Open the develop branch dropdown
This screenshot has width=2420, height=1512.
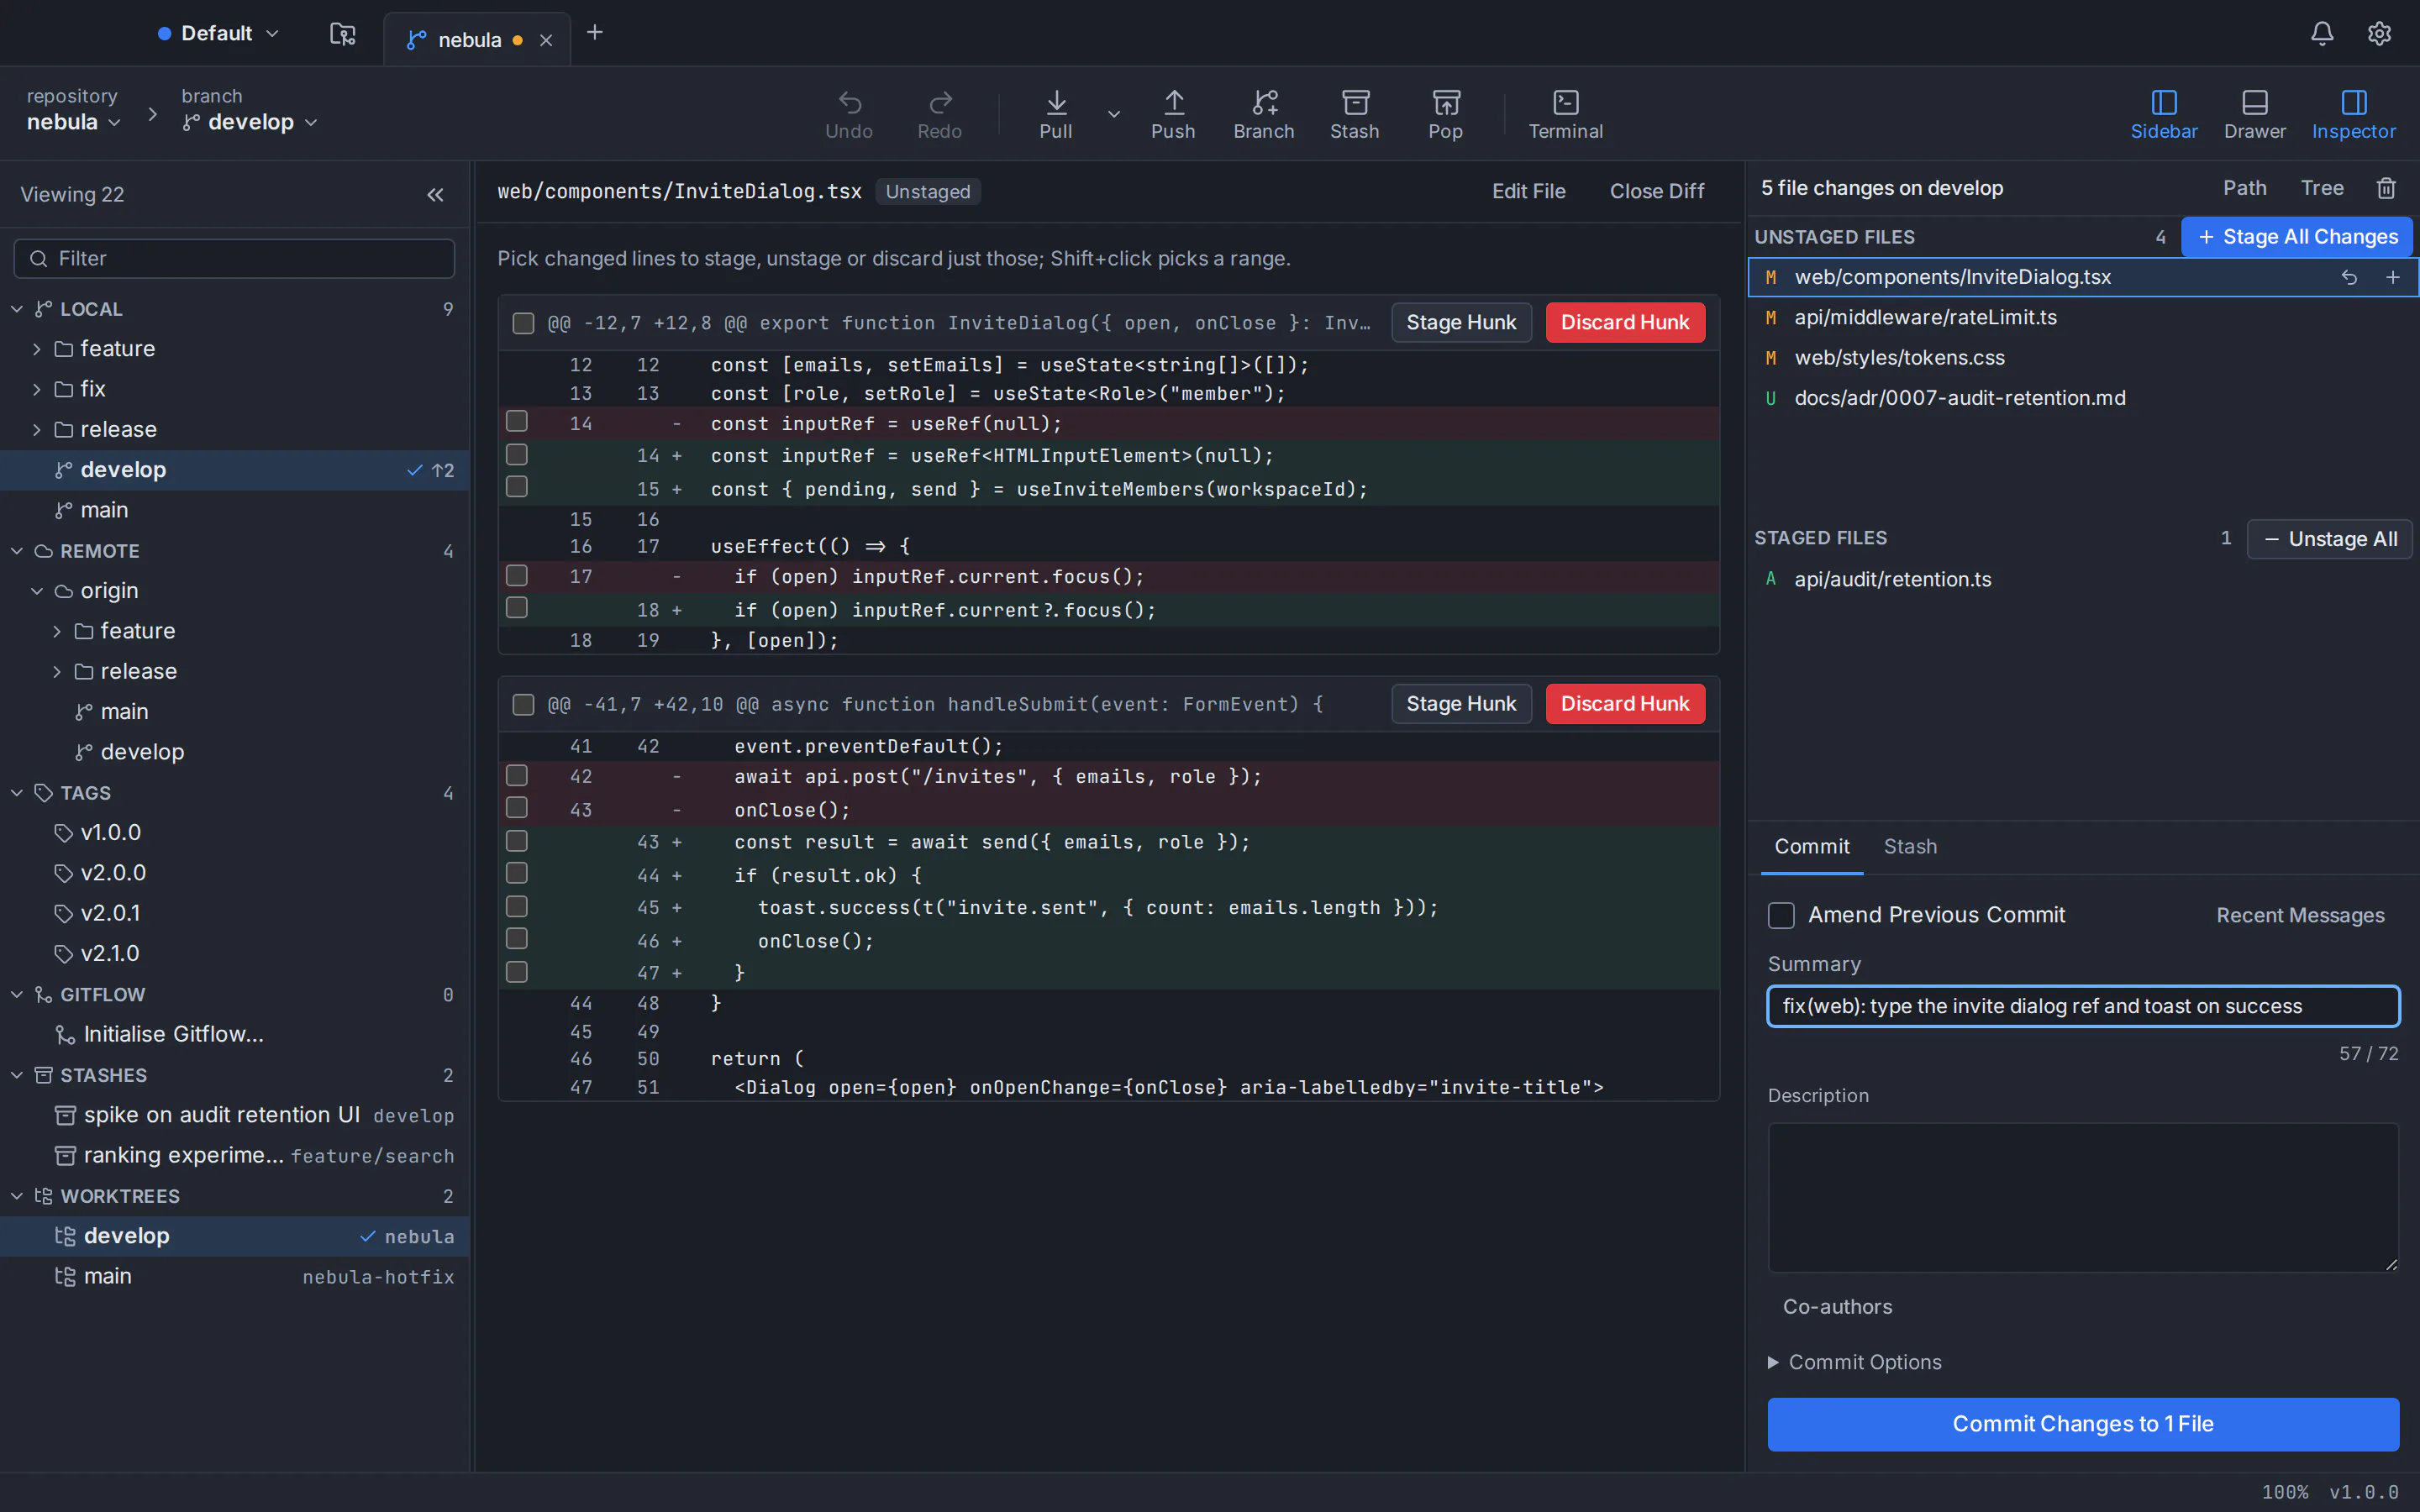250,122
